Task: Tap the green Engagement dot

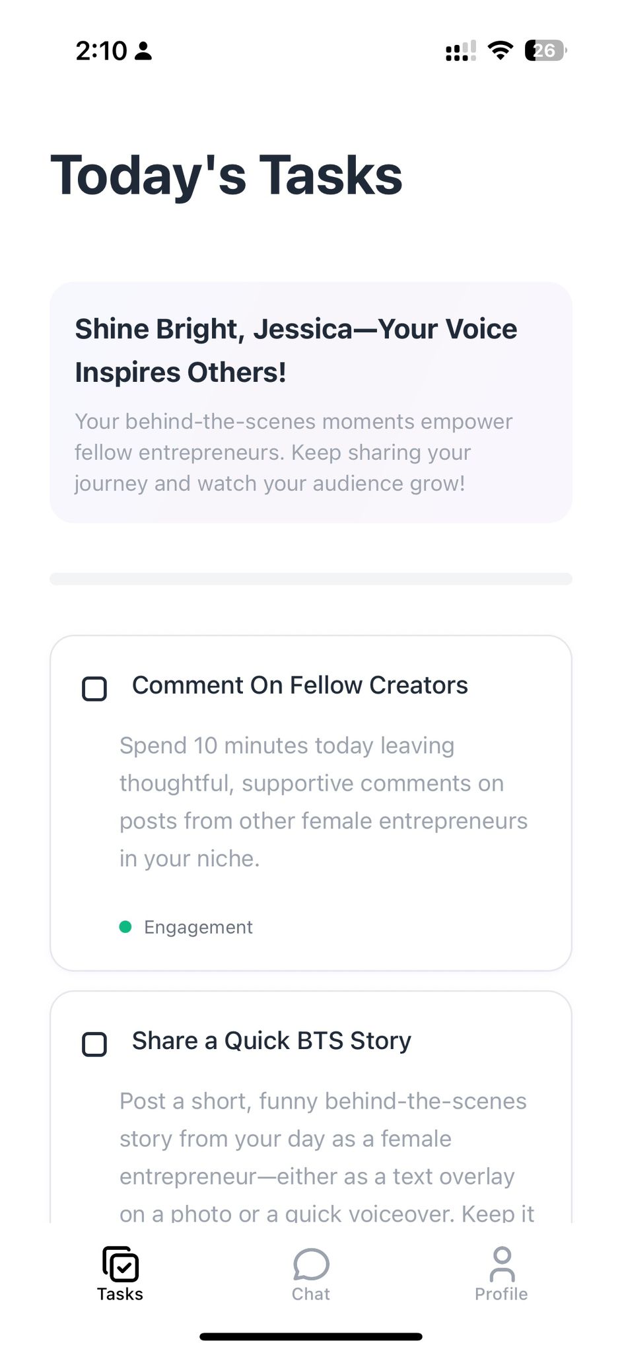Action: (x=125, y=927)
